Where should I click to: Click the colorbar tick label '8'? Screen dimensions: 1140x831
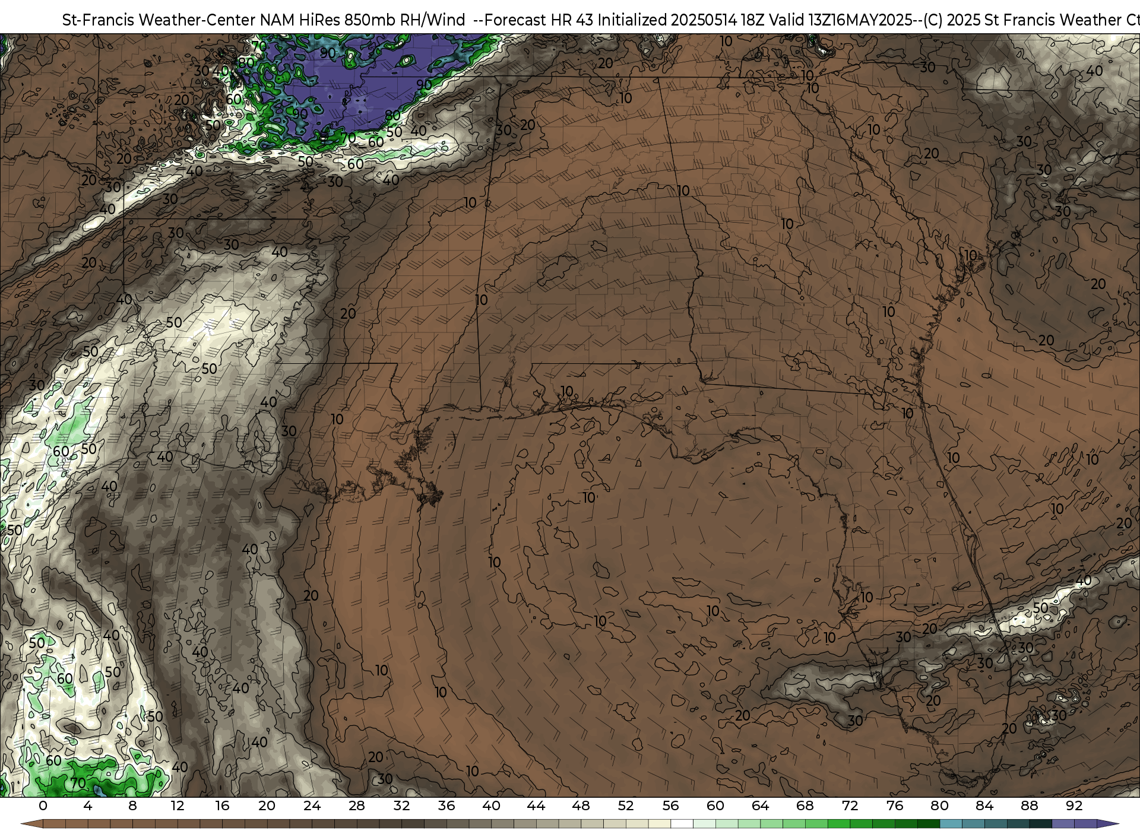(x=132, y=805)
